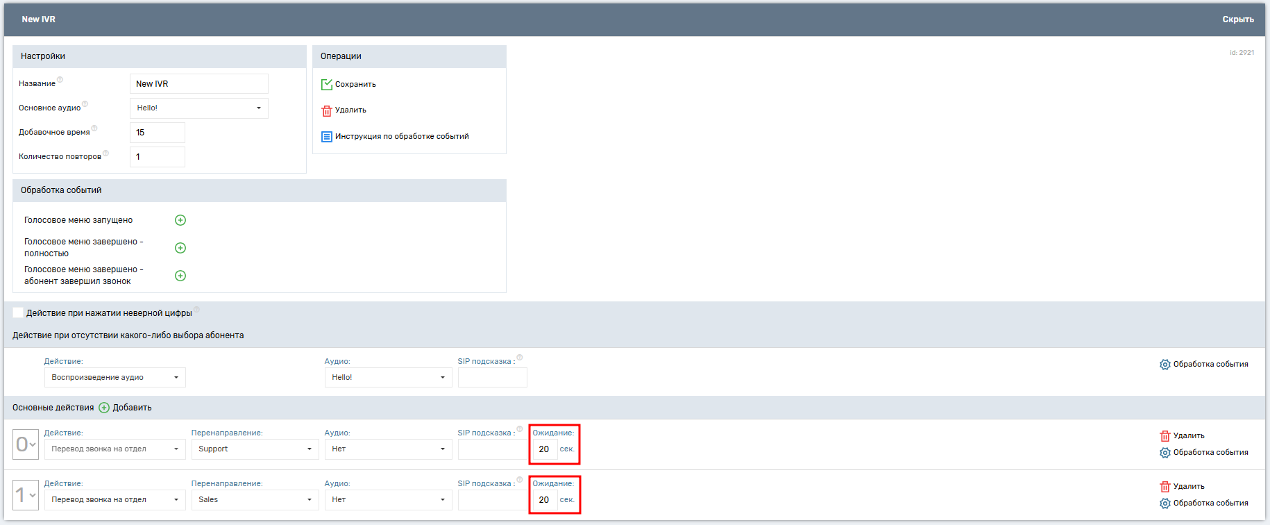Change the digit 0 key selector
This screenshot has width=1270, height=525.
[x=26, y=444]
